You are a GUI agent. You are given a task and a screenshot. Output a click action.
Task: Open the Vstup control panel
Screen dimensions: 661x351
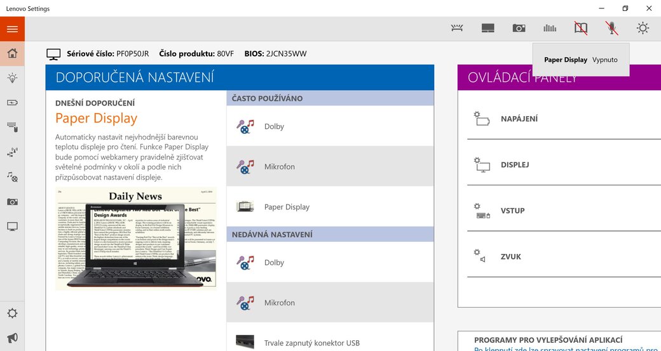[x=564, y=211]
